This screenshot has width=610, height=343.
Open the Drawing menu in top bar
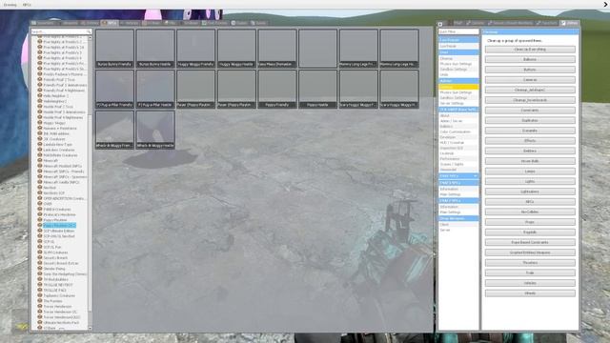[10, 5]
